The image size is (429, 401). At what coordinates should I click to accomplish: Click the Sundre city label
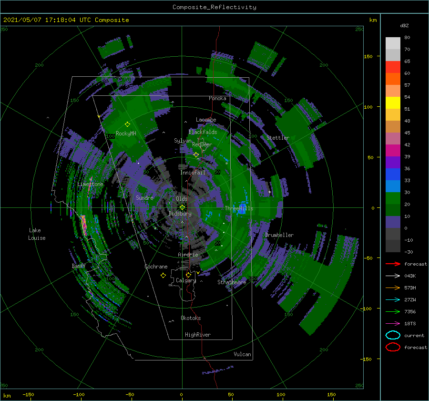tap(144, 197)
